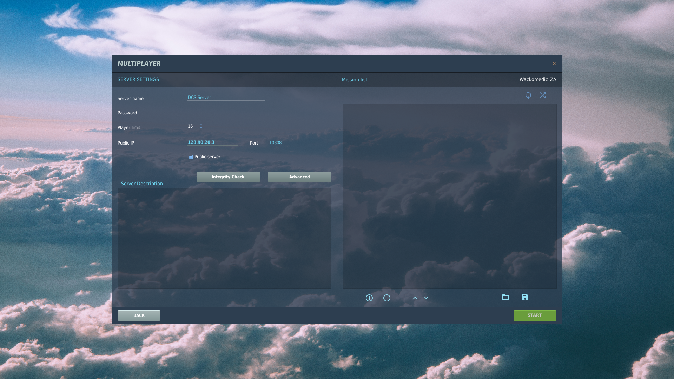Toggle the Public server checkbox

pos(191,157)
